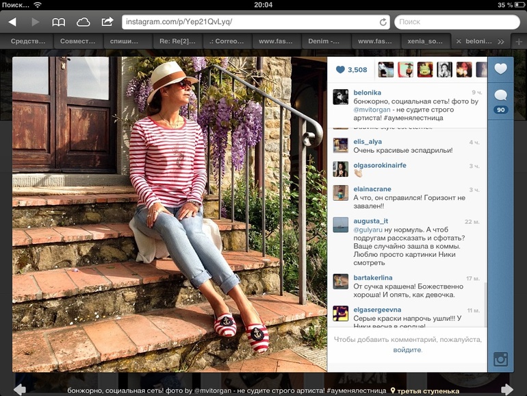Screen dimensions: 527x396
Task: Like the photo with white heart
Action: 500,69
